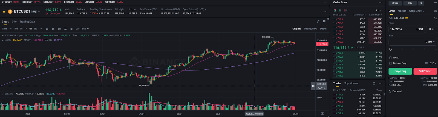The height and width of the screenshot is (117, 438).
Task: Open the order panel more options menu
Action: (436, 3)
